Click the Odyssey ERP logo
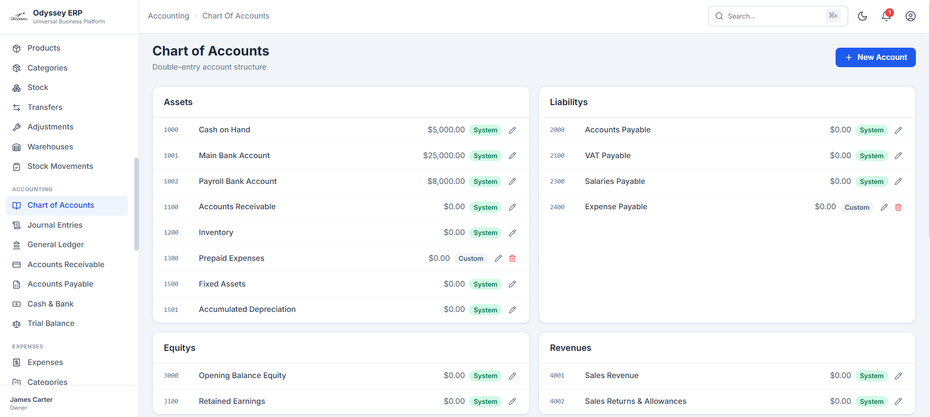This screenshot has width=930, height=417. click(x=19, y=17)
